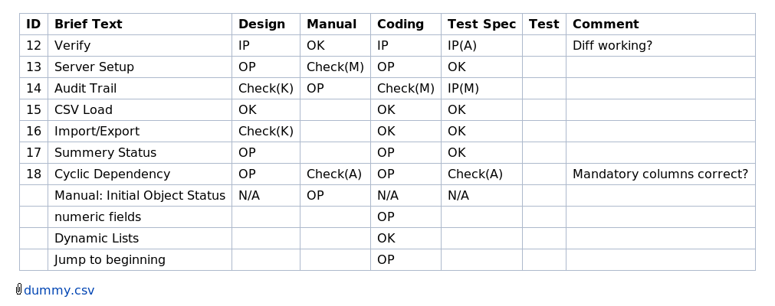
Task: Click the Cyclic Dependency cell
Action: (x=140, y=174)
